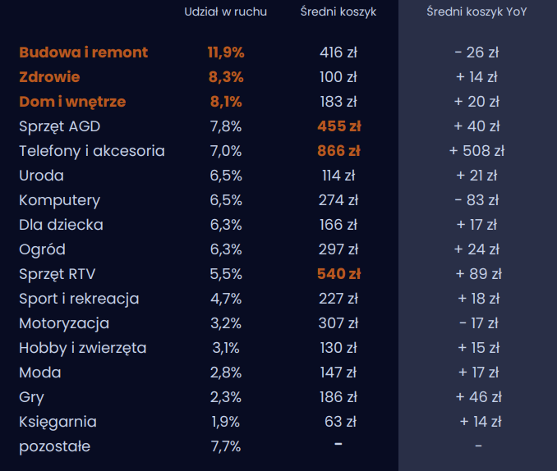Click the Udział w ruchu column header
Screen dimensions: 557x471
(x=225, y=13)
